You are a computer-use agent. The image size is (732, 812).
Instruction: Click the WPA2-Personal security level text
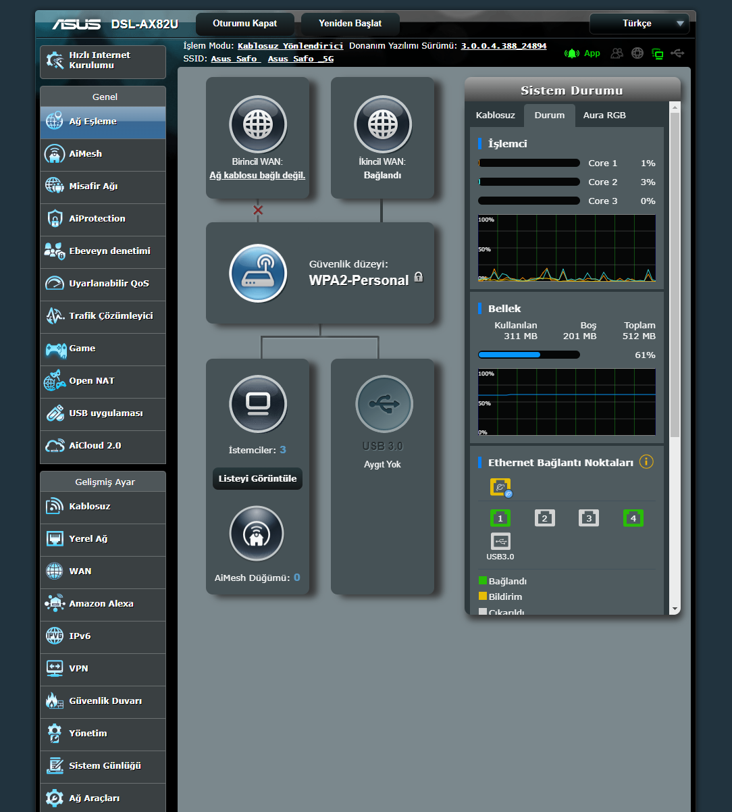(x=359, y=280)
